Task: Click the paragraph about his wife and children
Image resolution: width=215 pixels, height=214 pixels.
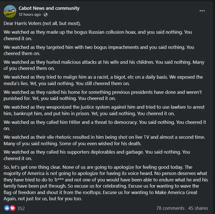Action: (104, 65)
